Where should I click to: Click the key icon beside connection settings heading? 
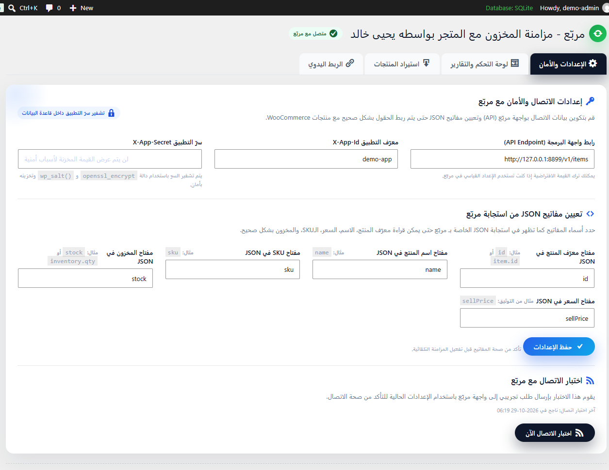pos(590,101)
